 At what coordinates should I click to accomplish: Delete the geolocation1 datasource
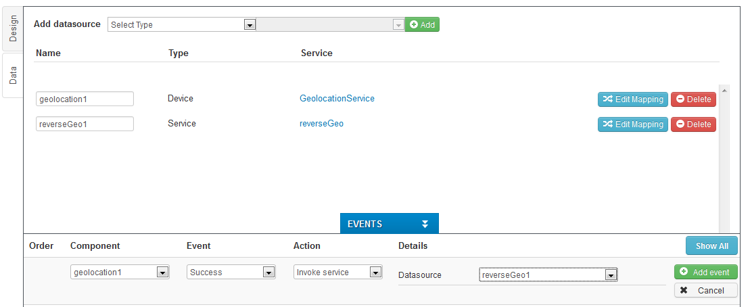point(693,99)
